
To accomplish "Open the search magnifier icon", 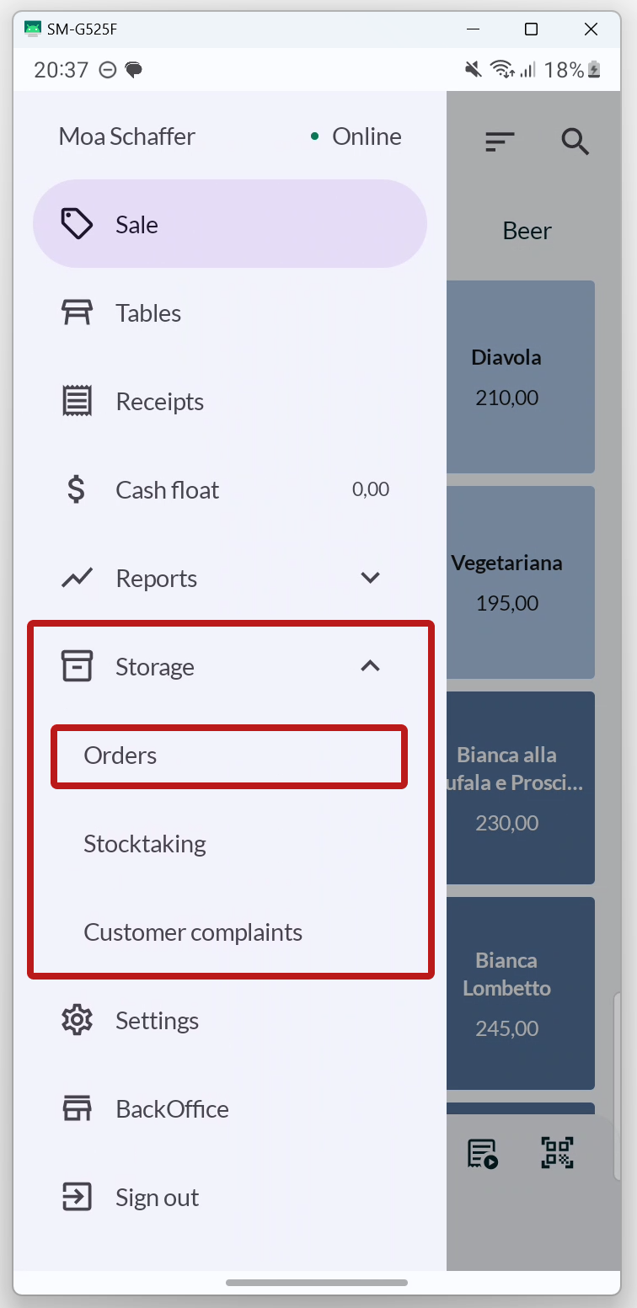I will point(575,142).
